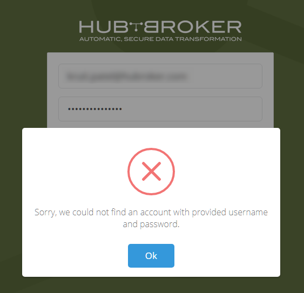Select the masked password field

[160, 109]
